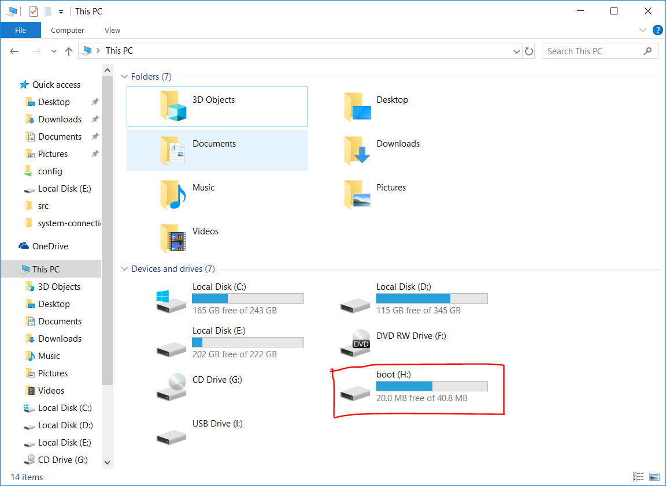Click Local Disk (D:) usage bar
Image resolution: width=666 pixels, height=486 pixels.
(x=432, y=298)
